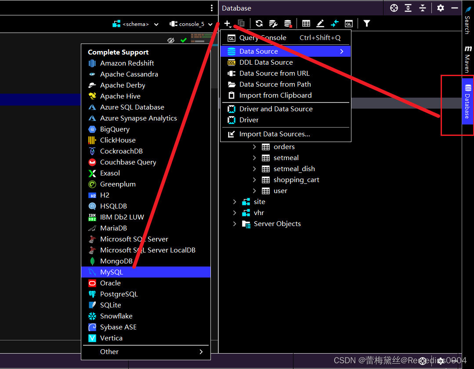Choose Amazon Redshift data source
The width and height of the screenshot is (474, 369).
point(146,63)
